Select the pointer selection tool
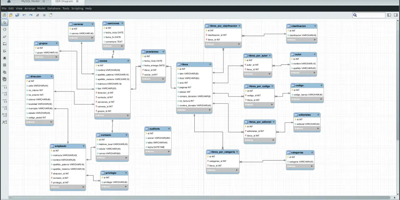Image resolution: width=400 pixels, height=200 pixels. (4, 22)
